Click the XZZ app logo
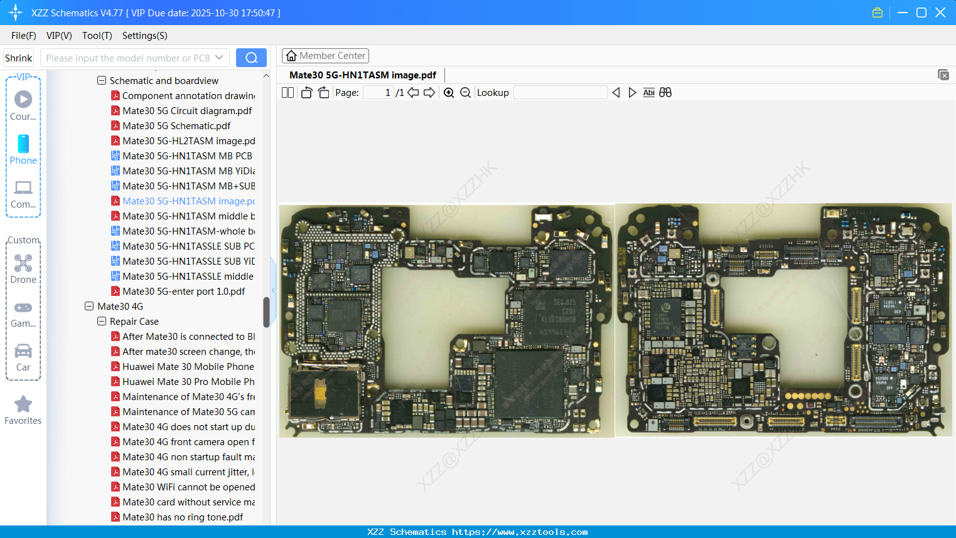 click(x=16, y=13)
